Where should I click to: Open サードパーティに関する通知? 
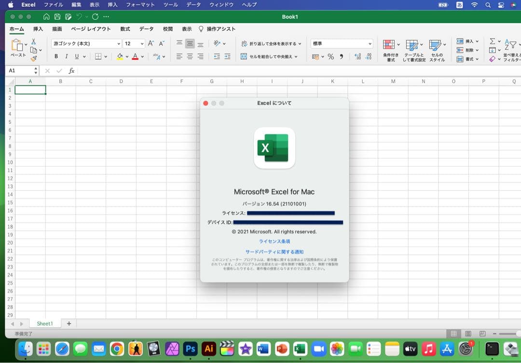tap(274, 251)
